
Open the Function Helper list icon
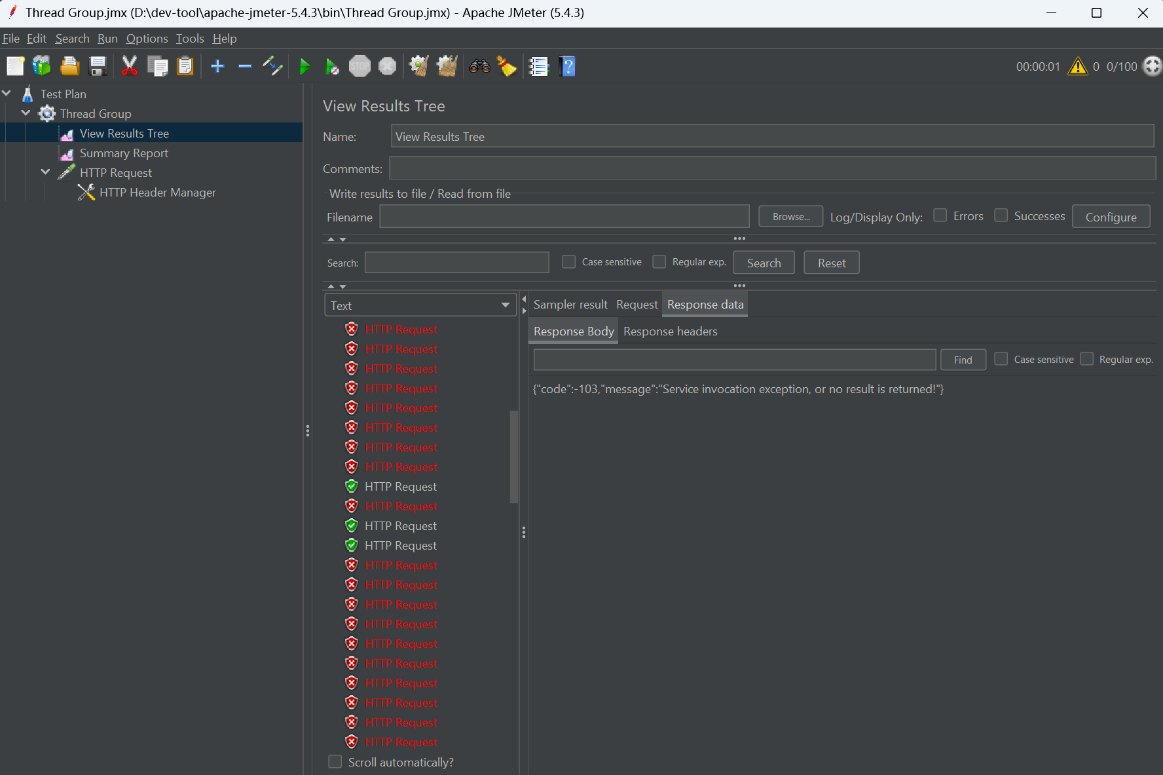(538, 66)
